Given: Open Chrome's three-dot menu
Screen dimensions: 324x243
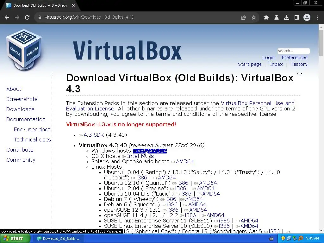Looking at the screenshot, I should (317, 18).
